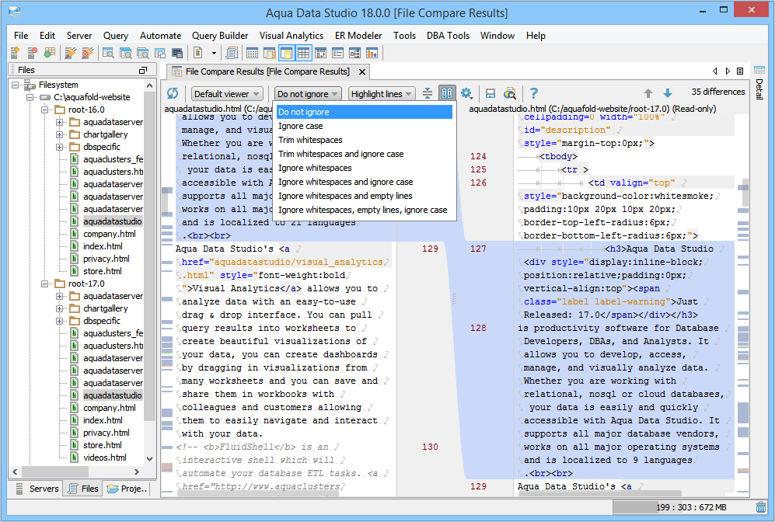Open the Detail side panel tab

759,83
